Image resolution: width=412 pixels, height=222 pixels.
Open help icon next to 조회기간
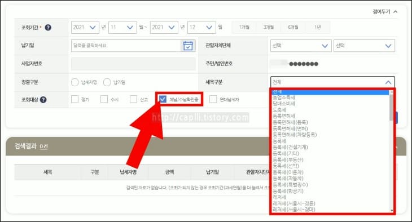point(48,27)
